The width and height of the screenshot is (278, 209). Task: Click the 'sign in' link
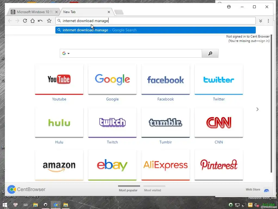click(x=264, y=41)
